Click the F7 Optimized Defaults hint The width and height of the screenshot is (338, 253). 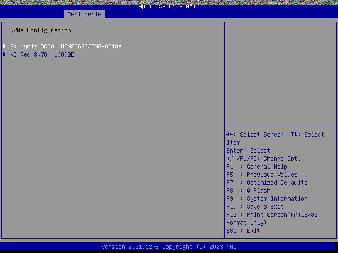[x=267, y=183]
